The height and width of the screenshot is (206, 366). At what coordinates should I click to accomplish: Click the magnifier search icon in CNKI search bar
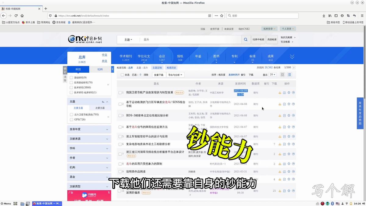pyautogui.click(x=246, y=39)
